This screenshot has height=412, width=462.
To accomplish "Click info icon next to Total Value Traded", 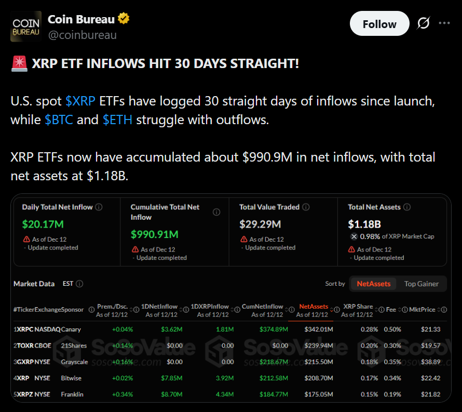I will click(x=306, y=207).
